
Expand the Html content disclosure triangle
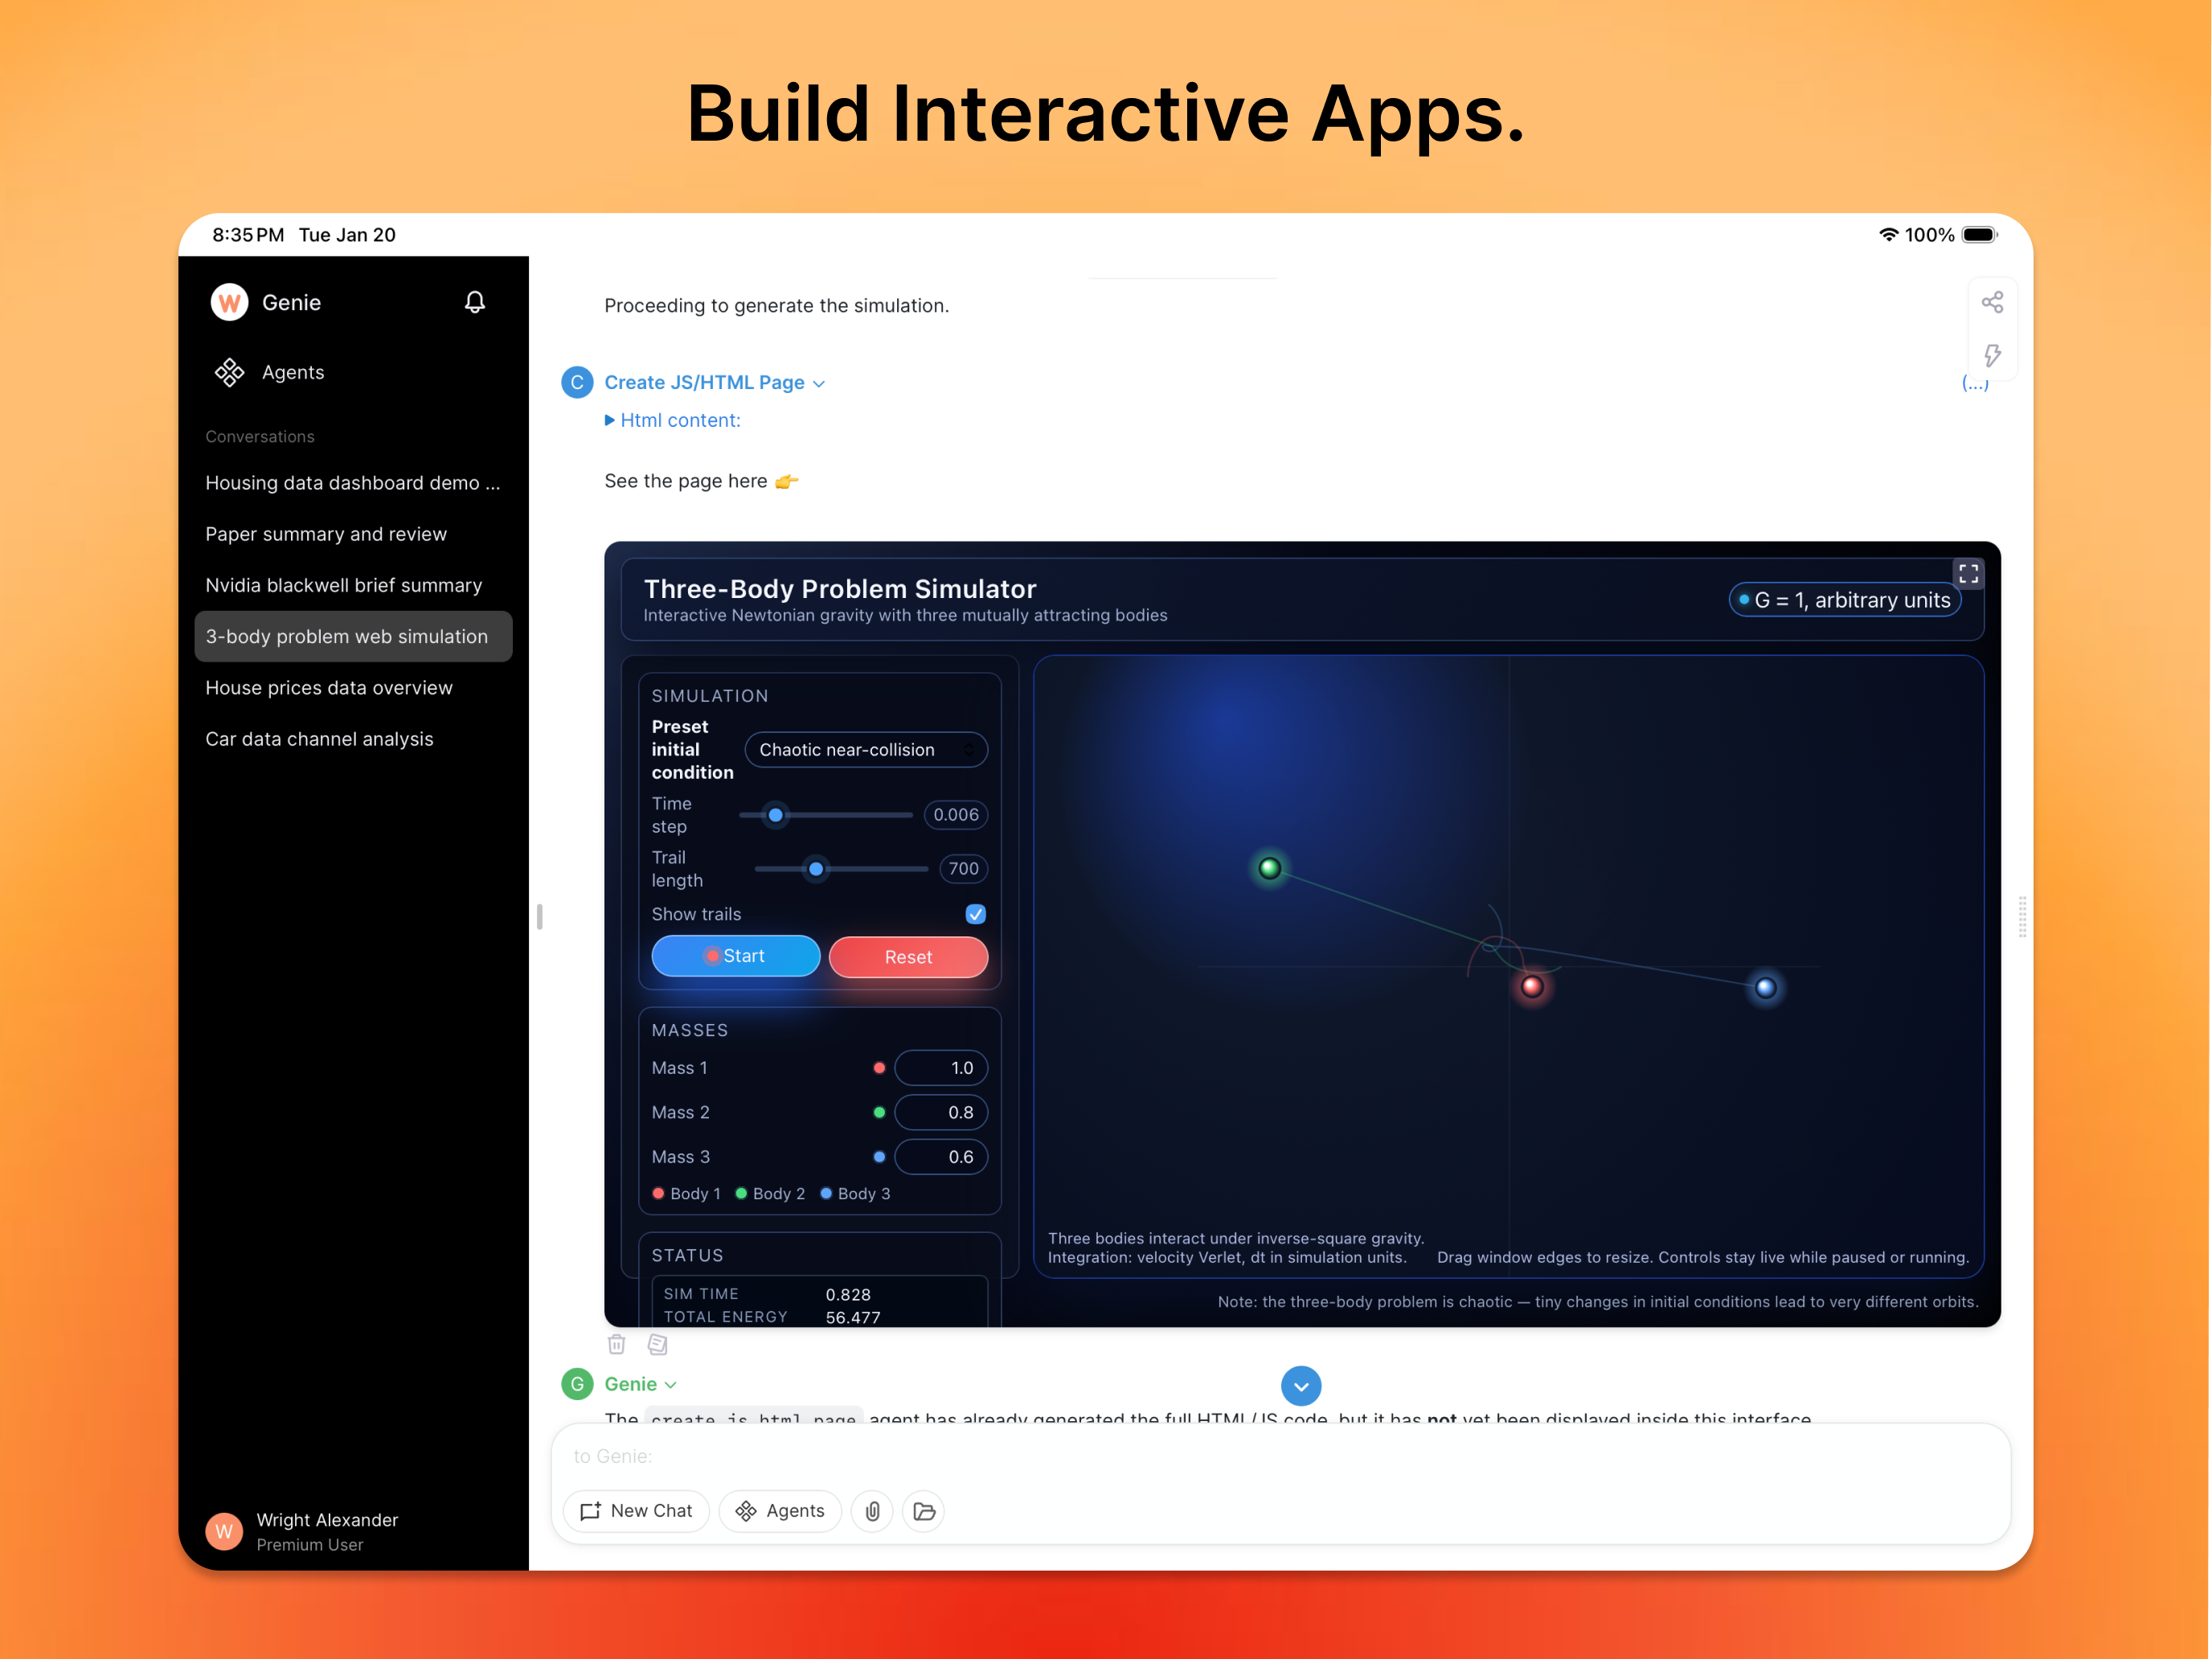click(610, 421)
